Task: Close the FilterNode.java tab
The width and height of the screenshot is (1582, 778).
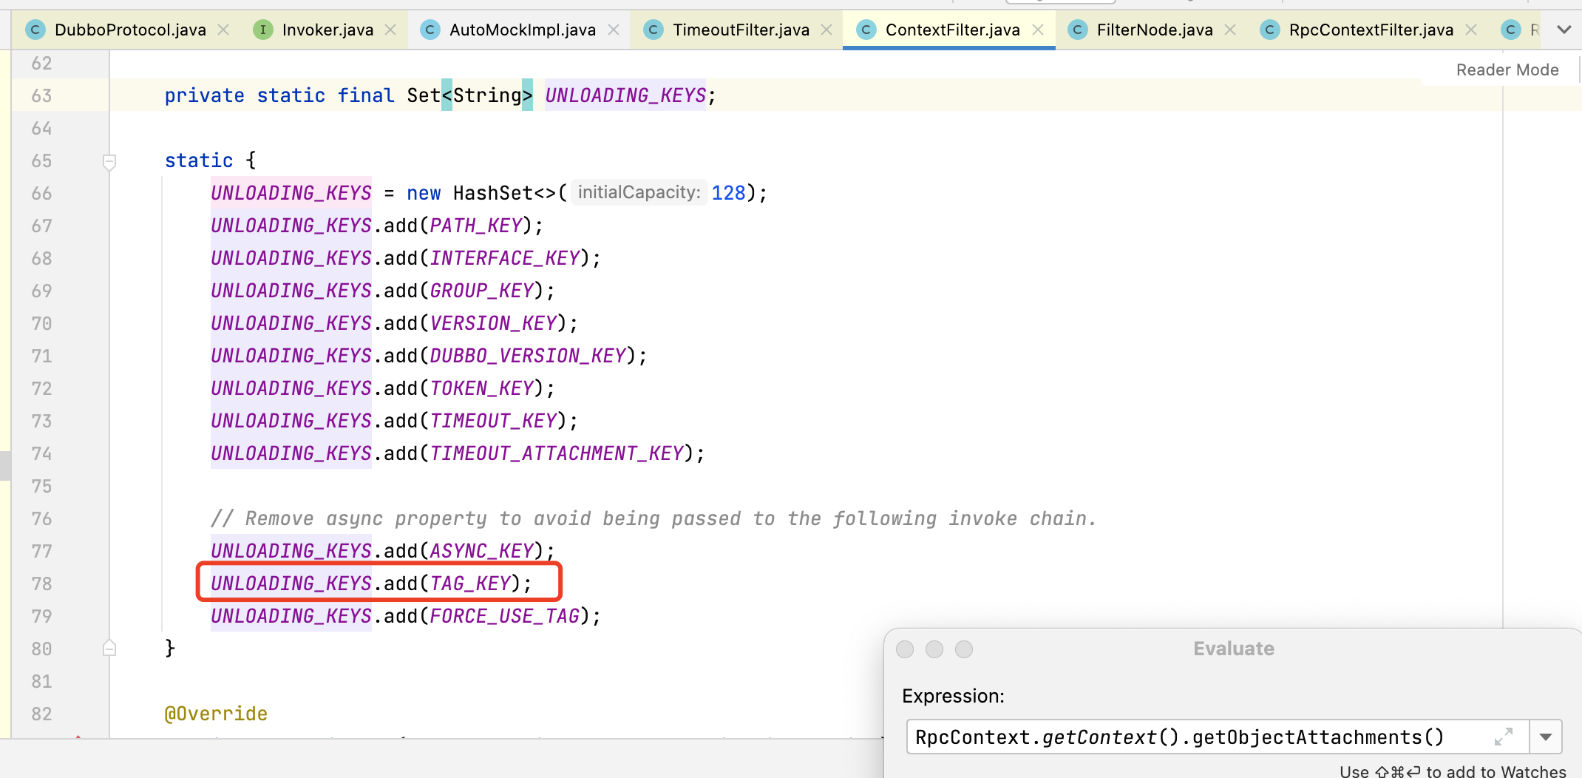Action: pos(1230,30)
